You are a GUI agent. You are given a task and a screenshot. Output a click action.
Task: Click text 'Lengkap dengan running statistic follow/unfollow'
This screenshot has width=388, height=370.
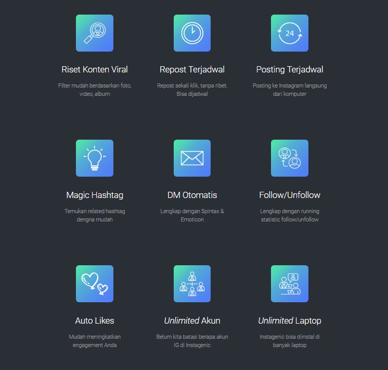click(290, 215)
